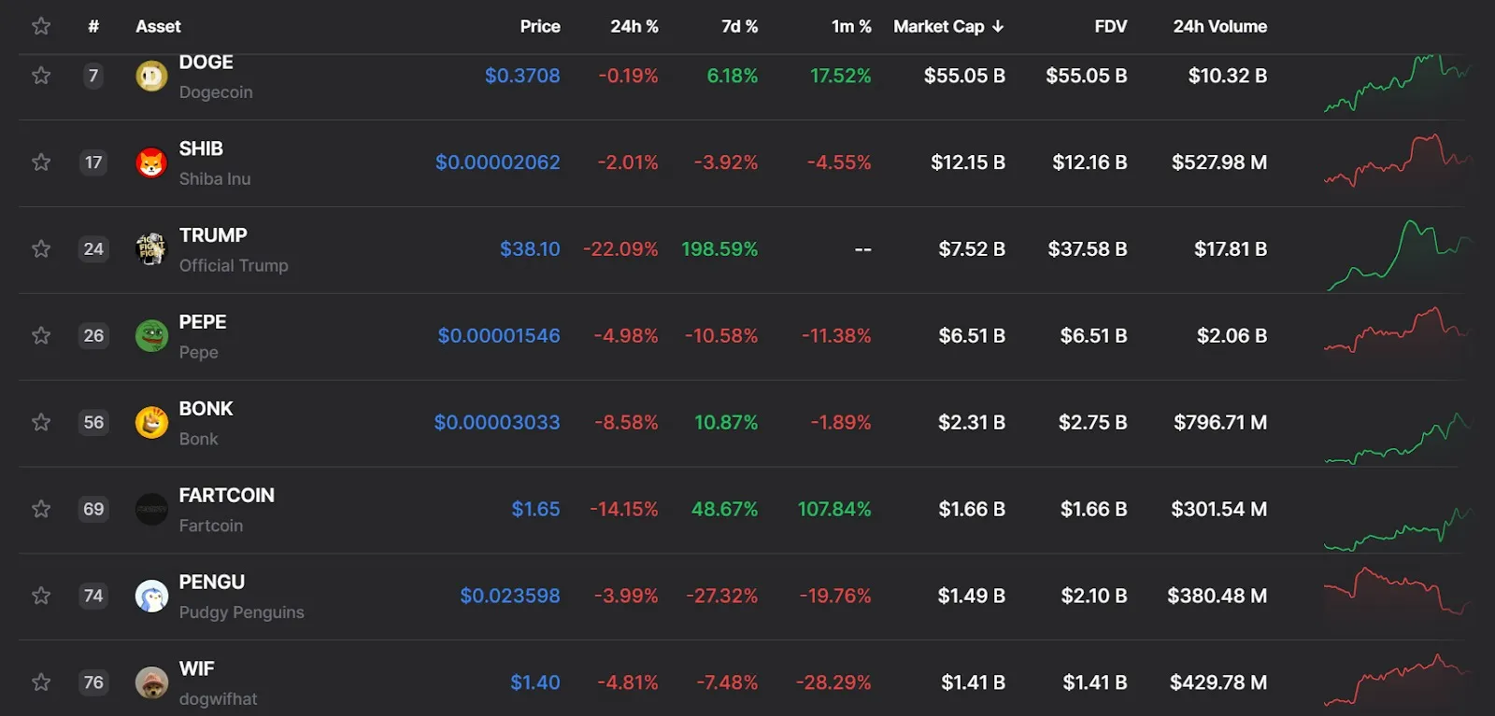Star TRUMP to add to watchlist
The width and height of the screenshot is (1495, 716).
pyautogui.click(x=41, y=249)
